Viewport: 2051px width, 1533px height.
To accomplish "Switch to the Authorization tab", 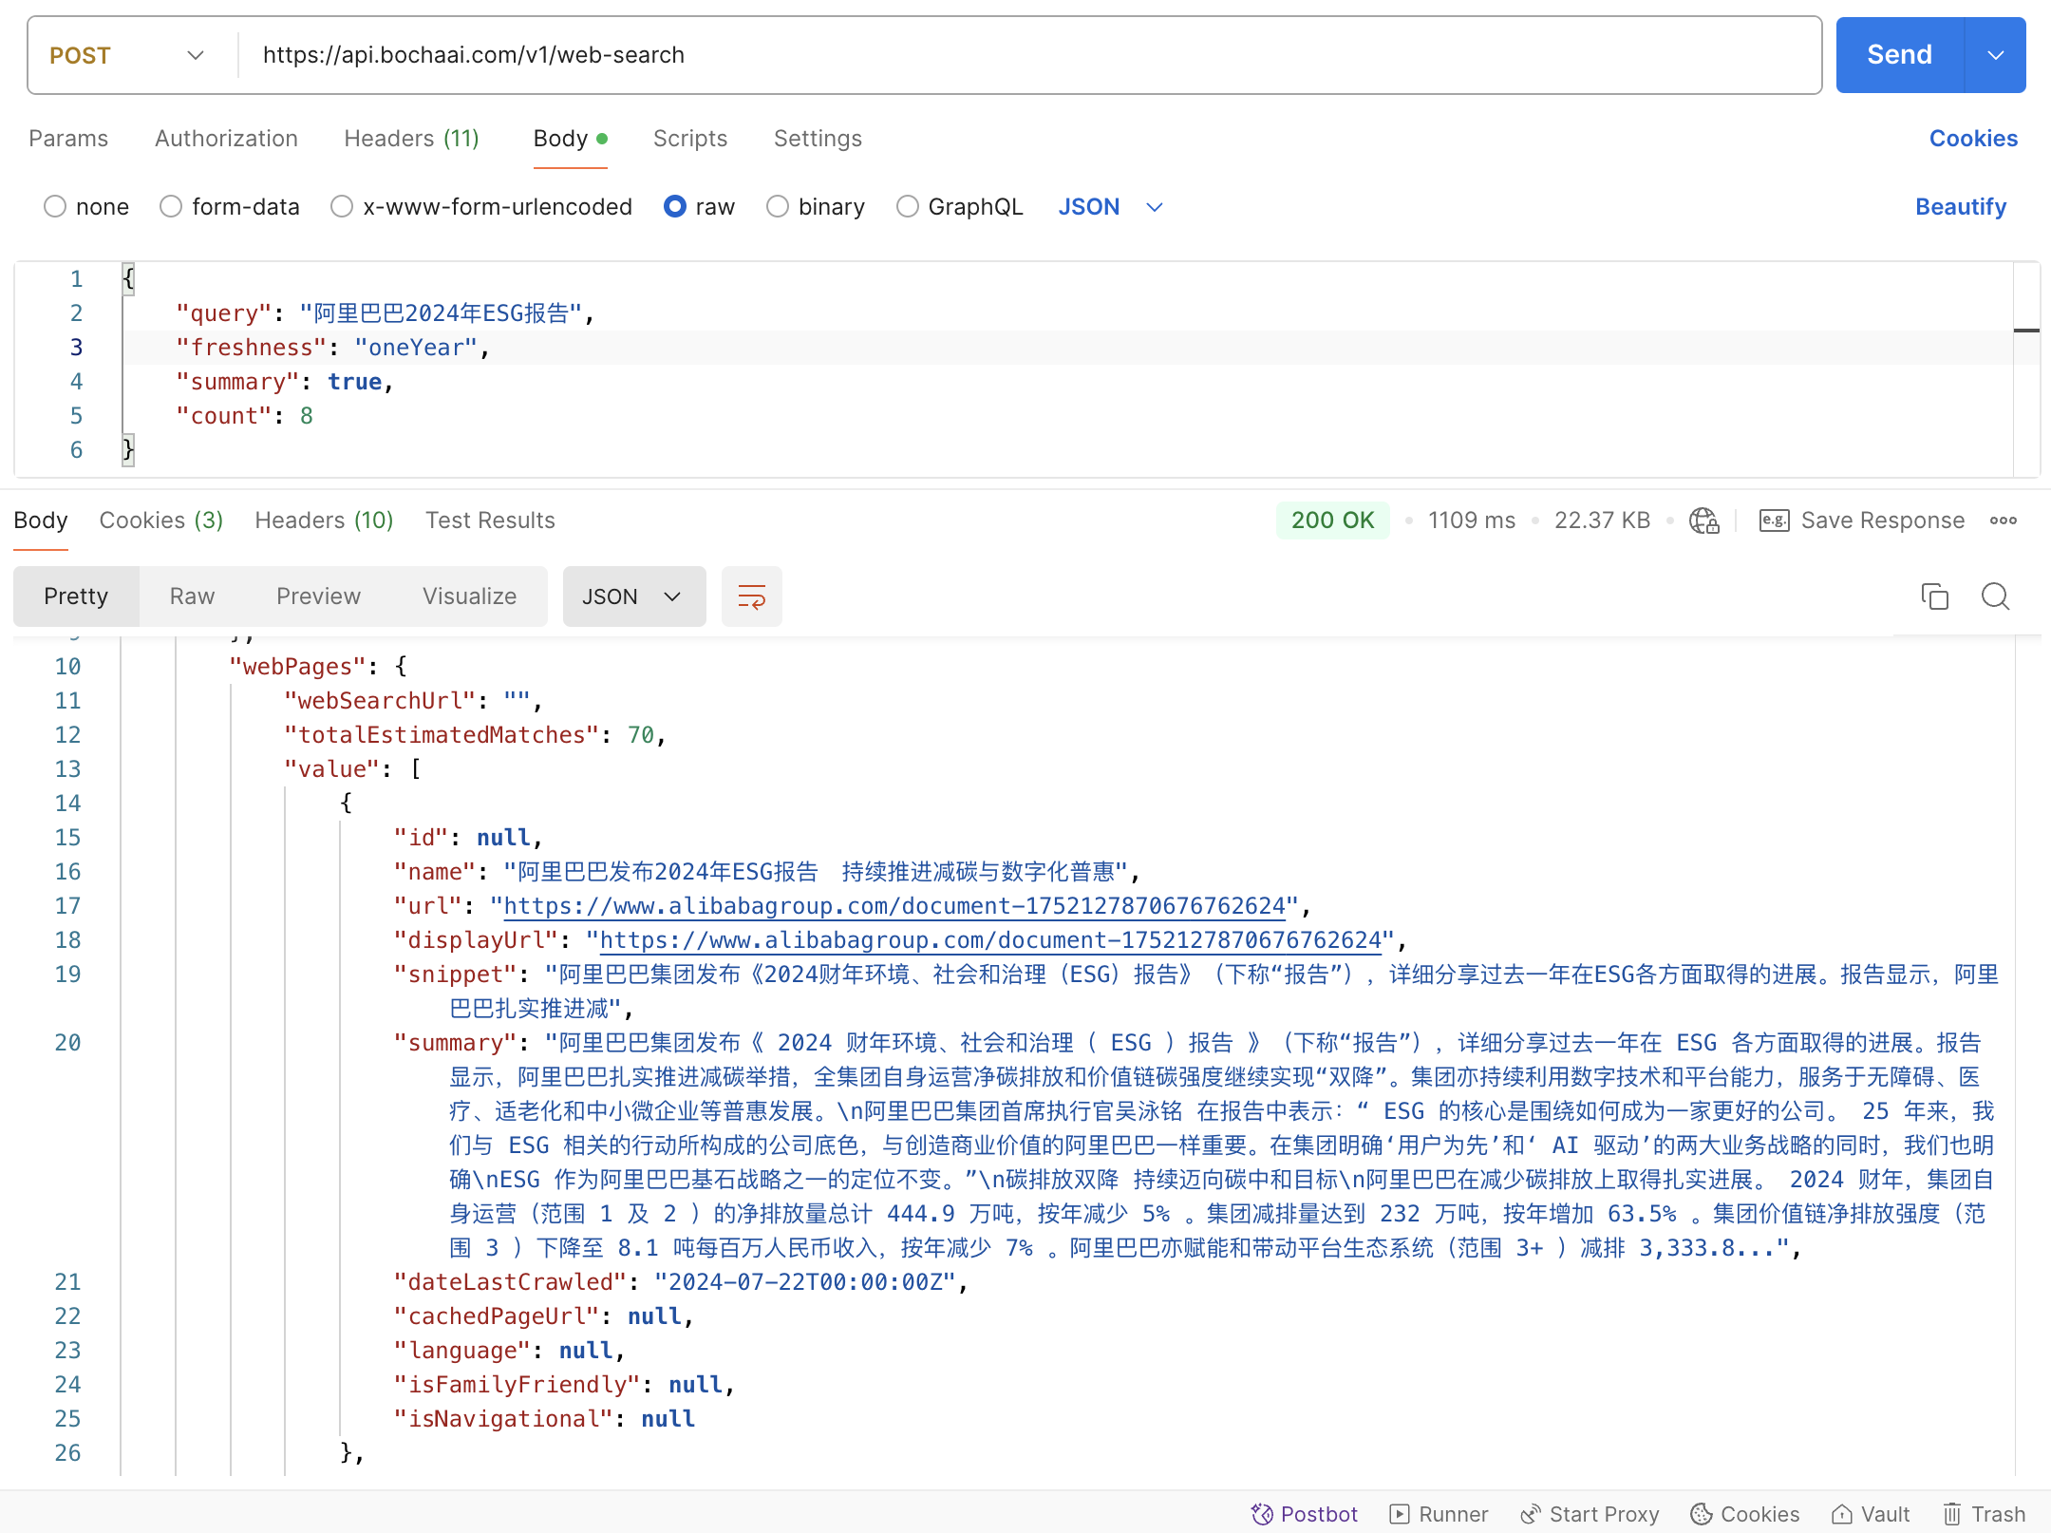I will [226, 139].
